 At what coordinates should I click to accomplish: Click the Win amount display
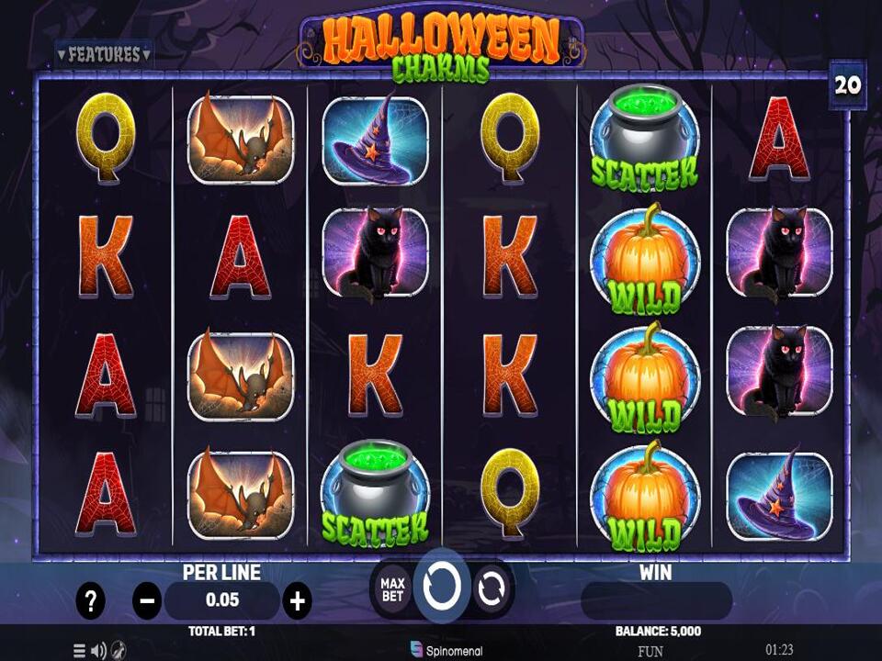[x=656, y=600]
